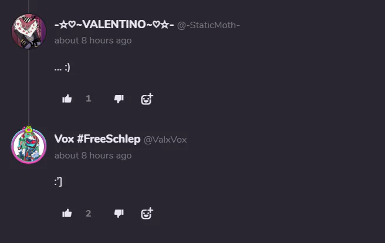Open the Vox #FreeSchlep display name
The height and width of the screenshot is (243, 385).
97,139
